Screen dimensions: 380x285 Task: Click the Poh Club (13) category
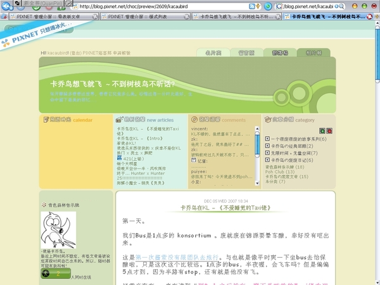click(x=280, y=172)
